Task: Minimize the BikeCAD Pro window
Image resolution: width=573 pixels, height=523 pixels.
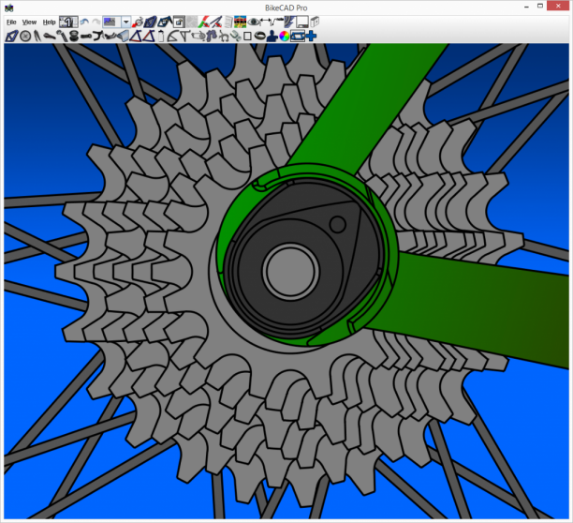Action: (526, 7)
